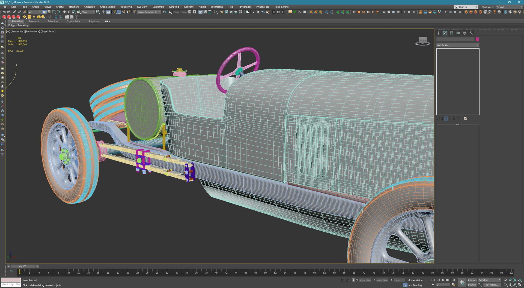The width and height of the screenshot is (524, 288).
Task: Go to the end frame
Action: click(x=453, y=280)
